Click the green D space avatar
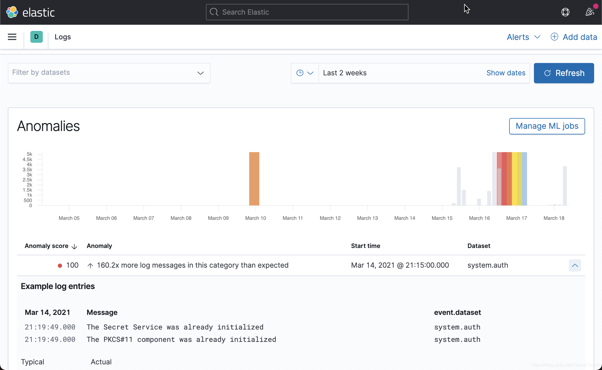The image size is (602, 370). click(x=36, y=37)
